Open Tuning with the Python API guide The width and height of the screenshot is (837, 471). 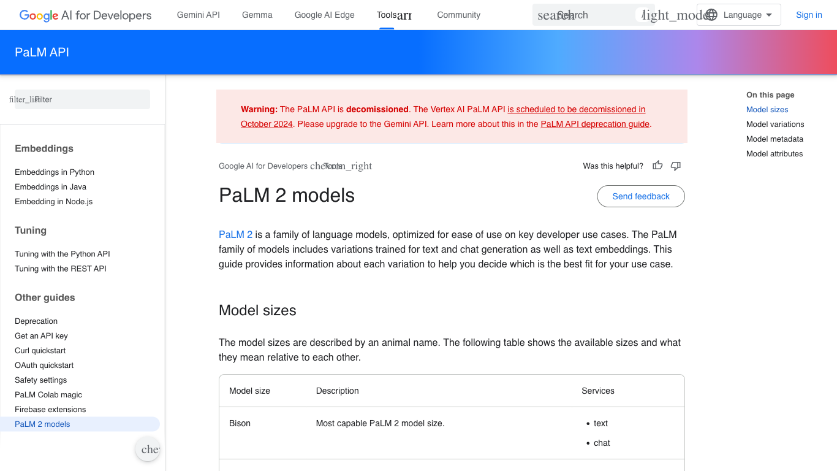click(x=62, y=254)
